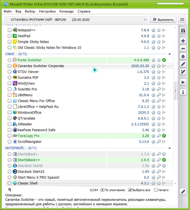Click the scroll up arrow of list
Viewport: 190px width, 210px height.
(175, 27)
